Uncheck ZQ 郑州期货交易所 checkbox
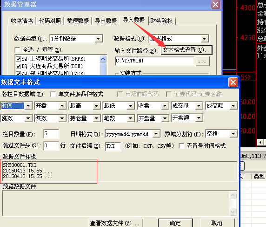 18,73
